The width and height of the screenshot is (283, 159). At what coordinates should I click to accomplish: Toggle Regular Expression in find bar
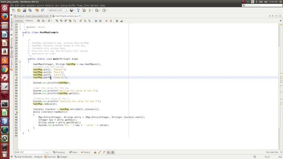coord(104,152)
